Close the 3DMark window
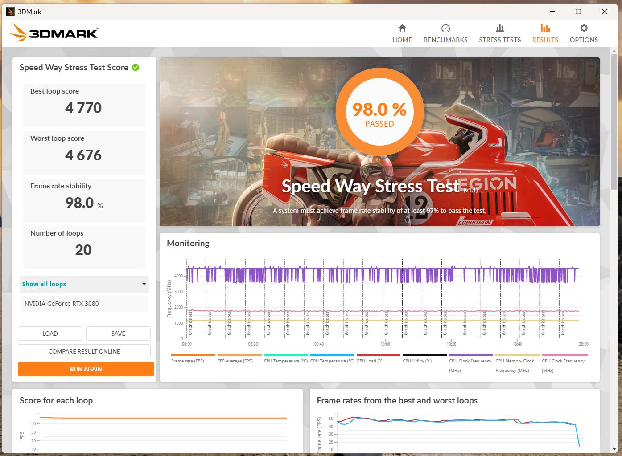This screenshot has width=622, height=456. [605, 12]
